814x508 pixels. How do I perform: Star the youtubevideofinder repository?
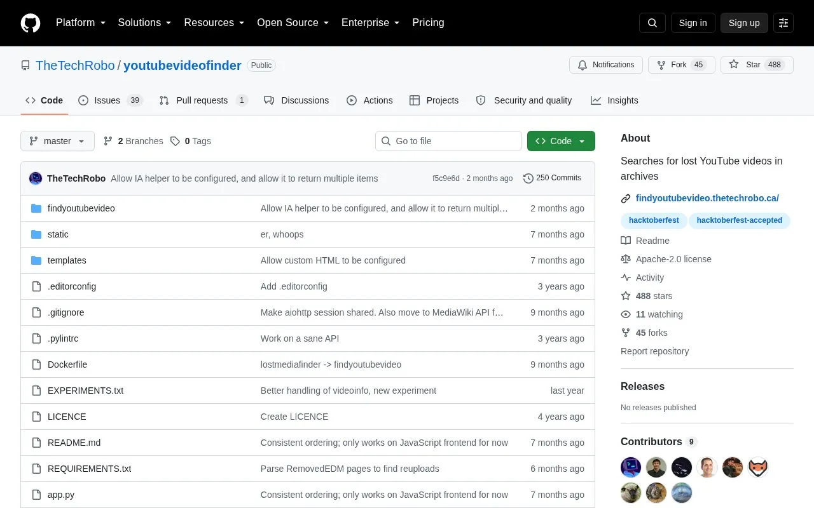pyautogui.click(x=757, y=65)
